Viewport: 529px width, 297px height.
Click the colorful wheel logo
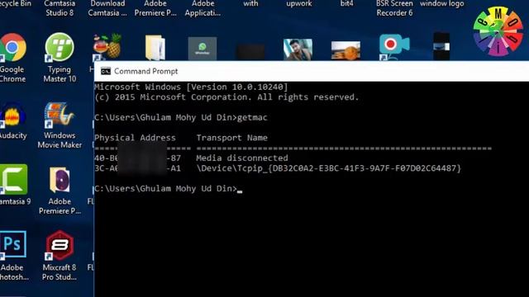pyautogui.click(x=498, y=31)
